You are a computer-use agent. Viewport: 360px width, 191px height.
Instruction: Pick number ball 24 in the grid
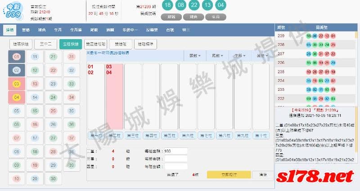(53, 97)
